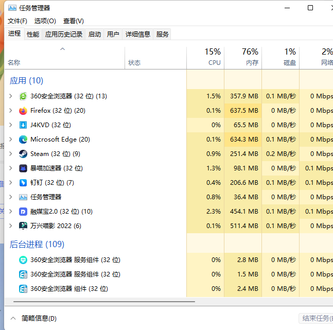The height and width of the screenshot is (330, 333).
Task: Expand the Firefox (32 位) (20) group
Action: tap(11, 111)
